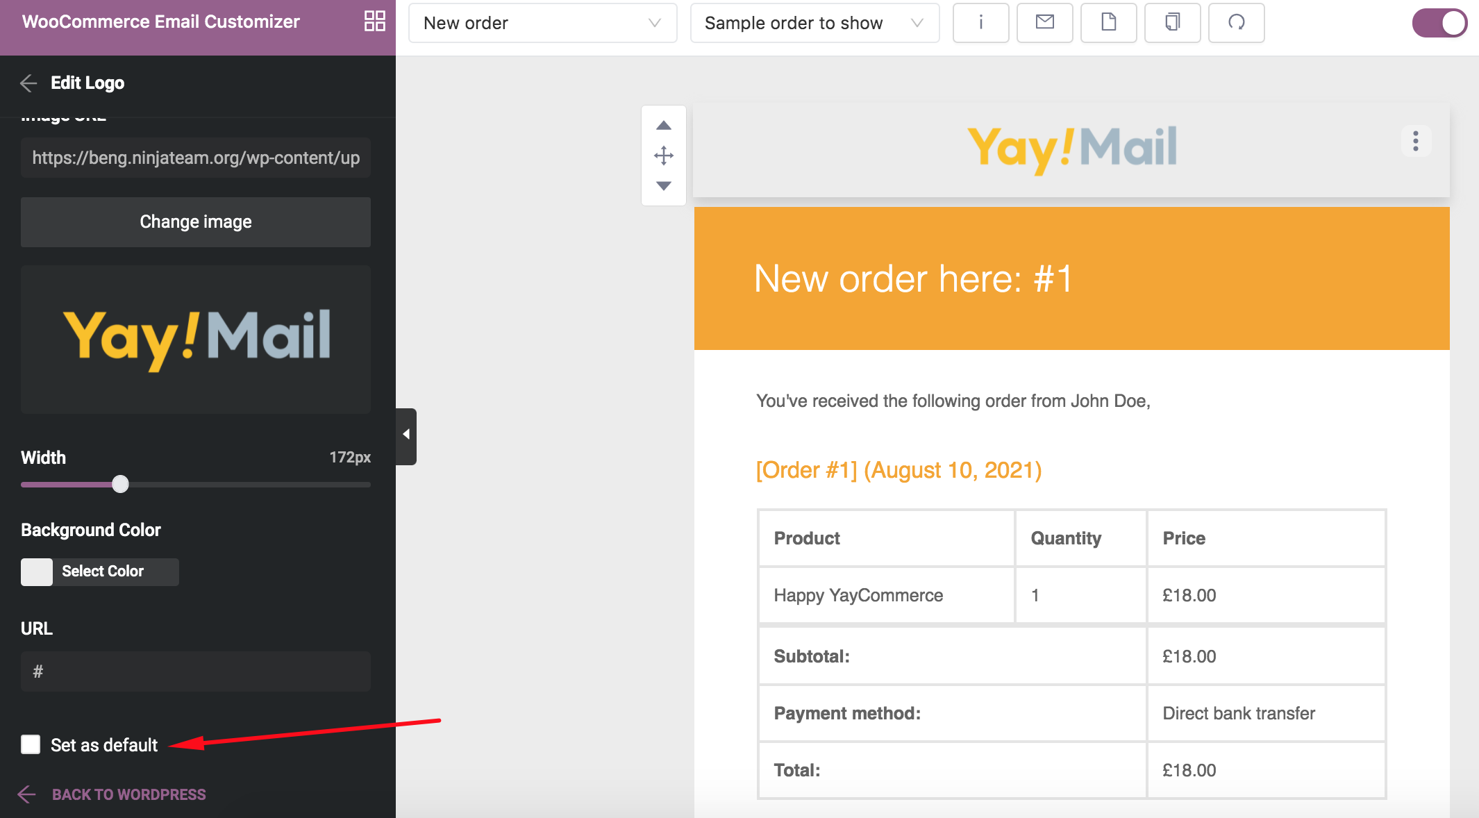Check the Set as default checkbox
Image resolution: width=1479 pixels, height=818 pixels.
tap(31, 744)
